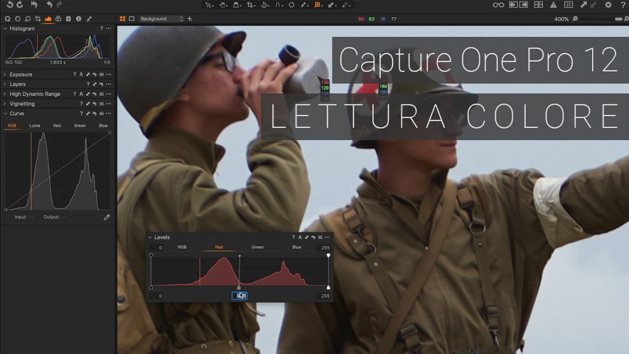This screenshot has width=629, height=354.
Task: Open presets menu in Vignetting row
Action: (101, 103)
